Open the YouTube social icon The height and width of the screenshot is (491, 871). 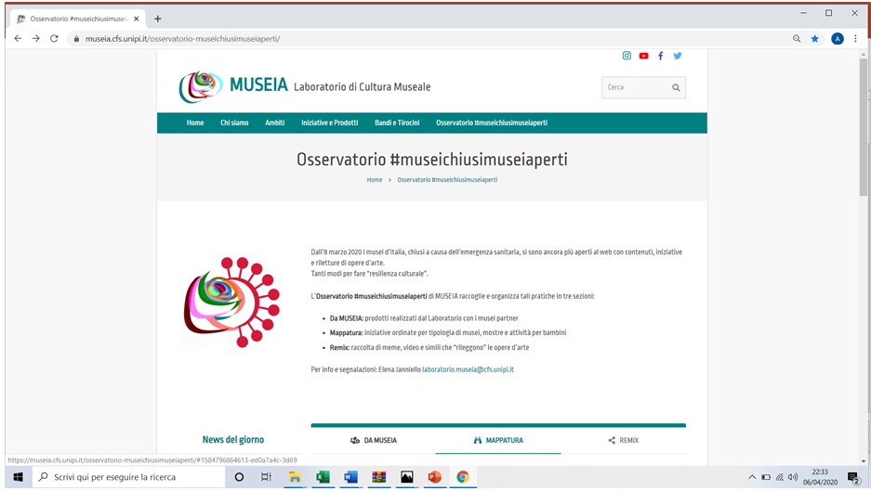(x=643, y=56)
